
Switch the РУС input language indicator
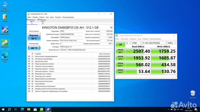click(182, 110)
